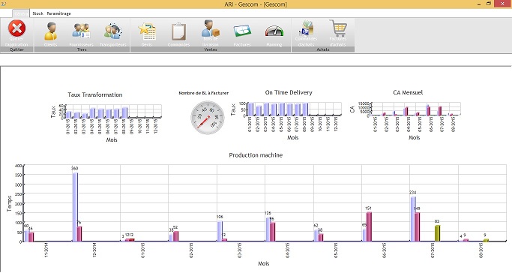Click the 76 bar in 12-2014

(79, 234)
